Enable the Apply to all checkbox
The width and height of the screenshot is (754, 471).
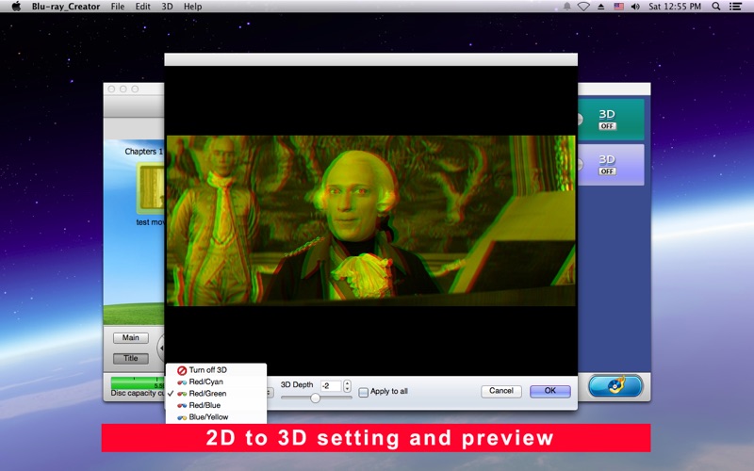[x=364, y=392]
